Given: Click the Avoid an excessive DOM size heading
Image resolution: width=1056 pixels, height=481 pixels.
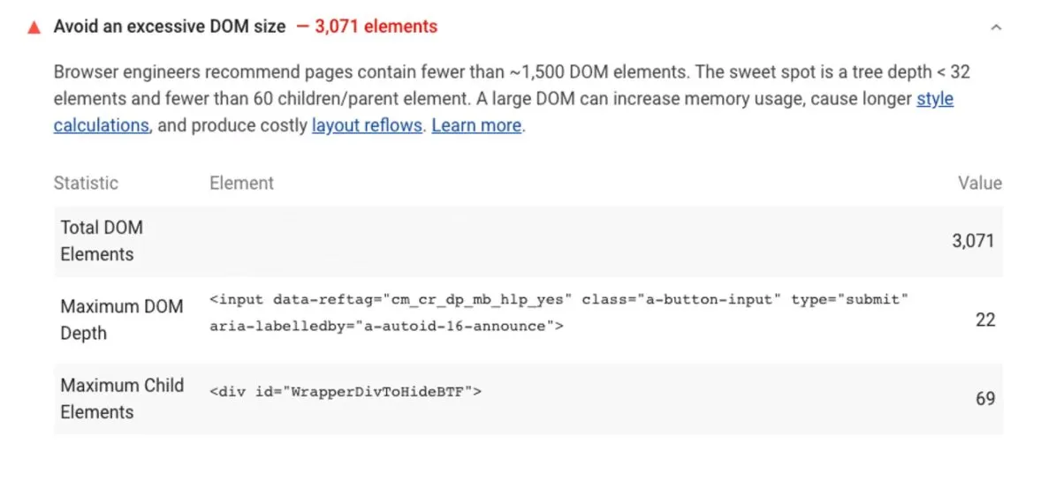Looking at the screenshot, I should (x=170, y=26).
